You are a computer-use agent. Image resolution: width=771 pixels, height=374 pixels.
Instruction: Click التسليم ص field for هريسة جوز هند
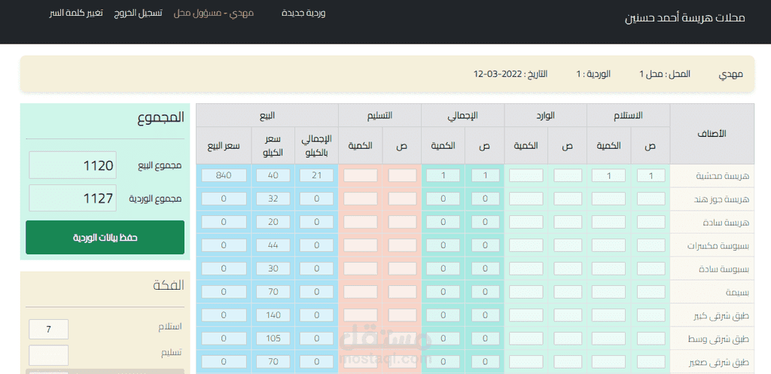coord(402,199)
